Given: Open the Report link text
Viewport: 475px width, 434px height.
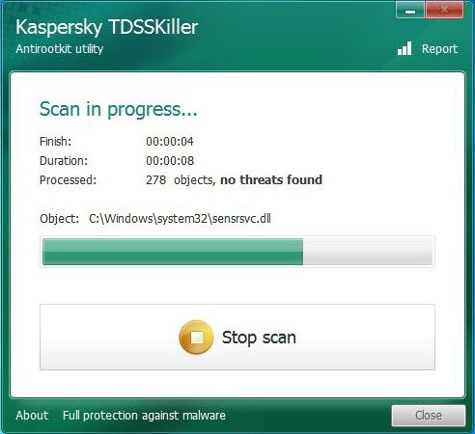Looking at the screenshot, I should coord(439,49).
